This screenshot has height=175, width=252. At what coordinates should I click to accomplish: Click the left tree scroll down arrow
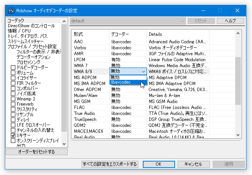(x=64, y=144)
